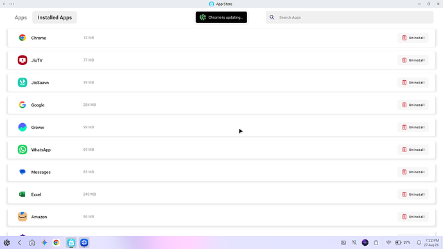Click the crossed-out tray icon
The width and height of the screenshot is (443, 249).
354,243
